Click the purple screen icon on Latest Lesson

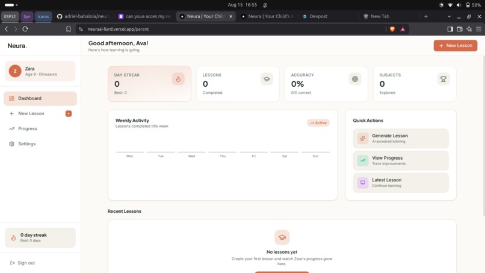coord(362,183)
